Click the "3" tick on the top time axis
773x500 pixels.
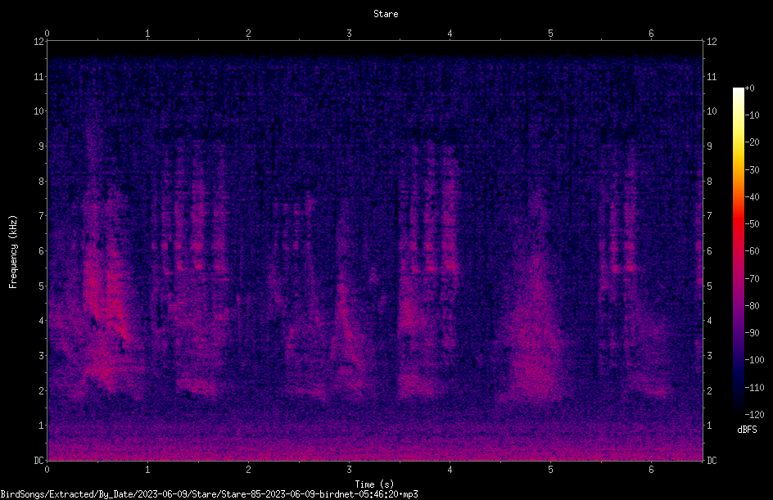pyautogui.click(x=349, y=34)
